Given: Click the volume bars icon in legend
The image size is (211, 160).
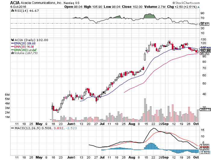Looking at the screenshot, I should pyautogui.click(x=12, y=53).
